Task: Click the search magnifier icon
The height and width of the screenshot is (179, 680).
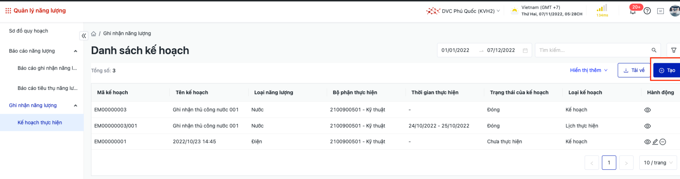Action: (x=654, y=50)
